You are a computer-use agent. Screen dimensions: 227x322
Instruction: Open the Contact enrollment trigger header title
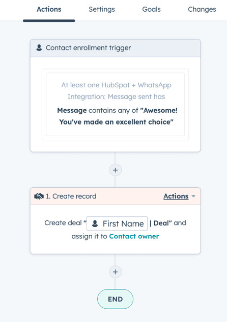pos(88,47)
